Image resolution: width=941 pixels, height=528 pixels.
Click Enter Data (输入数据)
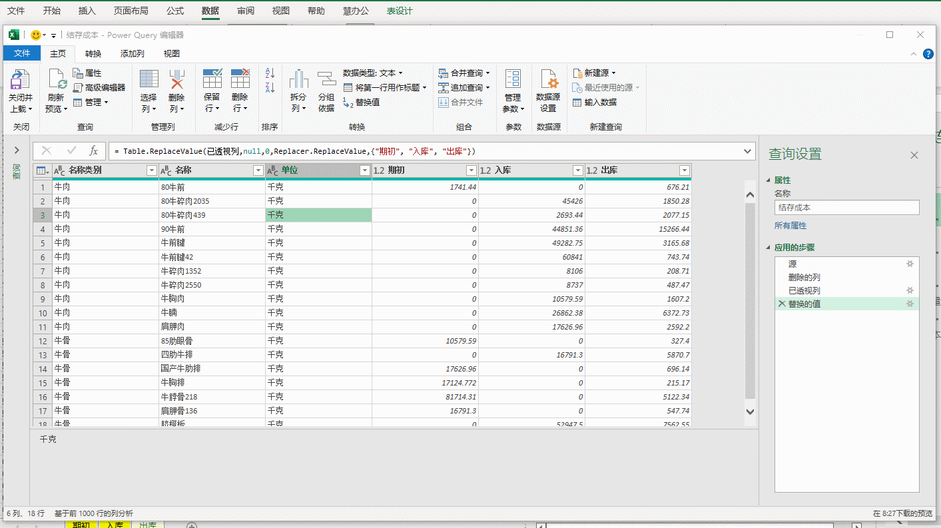pos(595,103)
